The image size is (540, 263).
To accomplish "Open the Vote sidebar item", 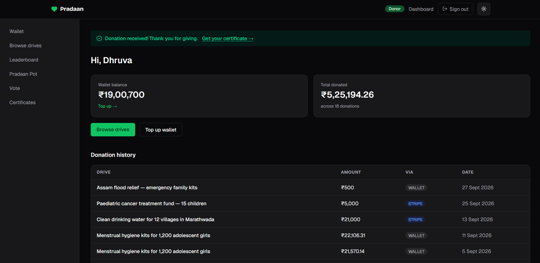I will tap(15, 88).
